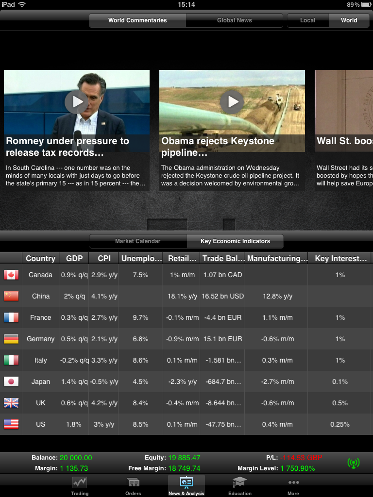Select the World segment

349,20
